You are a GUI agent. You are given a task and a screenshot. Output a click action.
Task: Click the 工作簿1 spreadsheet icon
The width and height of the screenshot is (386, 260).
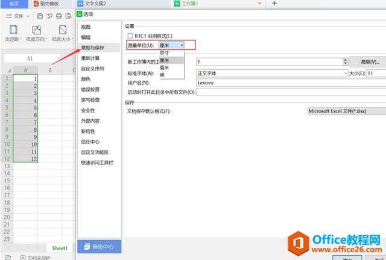tap(177, 4)
